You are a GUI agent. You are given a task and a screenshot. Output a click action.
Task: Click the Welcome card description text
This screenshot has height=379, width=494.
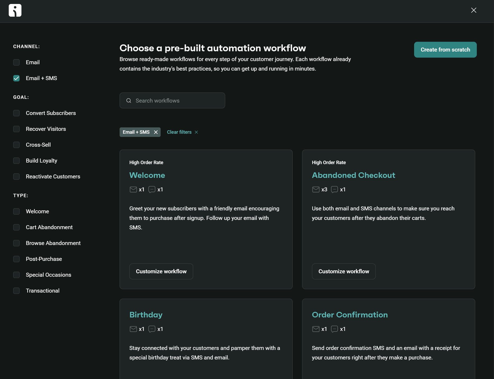point(204,218)
